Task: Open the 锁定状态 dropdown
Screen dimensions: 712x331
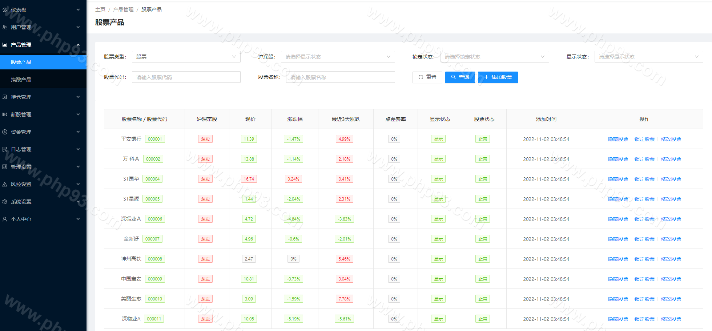Action: (x=494, y=57)
